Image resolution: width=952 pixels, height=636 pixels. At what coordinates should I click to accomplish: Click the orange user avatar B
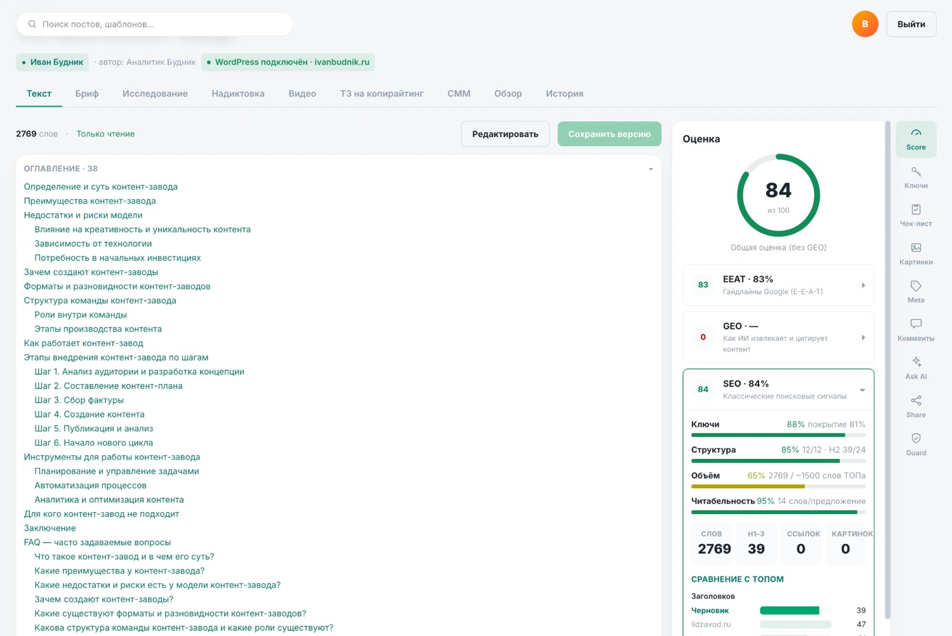click(x=864, y=24)
